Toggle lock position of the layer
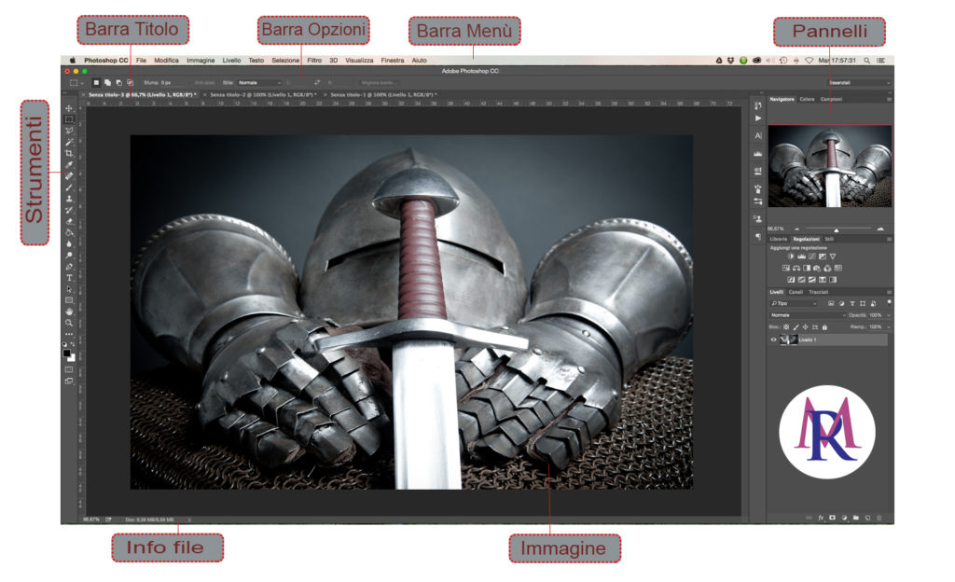955x582 pixels. tap(805, 327)
